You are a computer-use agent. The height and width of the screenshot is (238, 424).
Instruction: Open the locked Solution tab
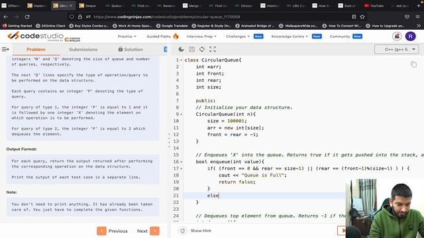pos(131,50)
